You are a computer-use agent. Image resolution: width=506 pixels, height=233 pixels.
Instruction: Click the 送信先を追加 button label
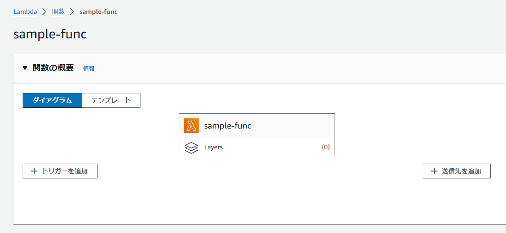(x=461, y=171)
